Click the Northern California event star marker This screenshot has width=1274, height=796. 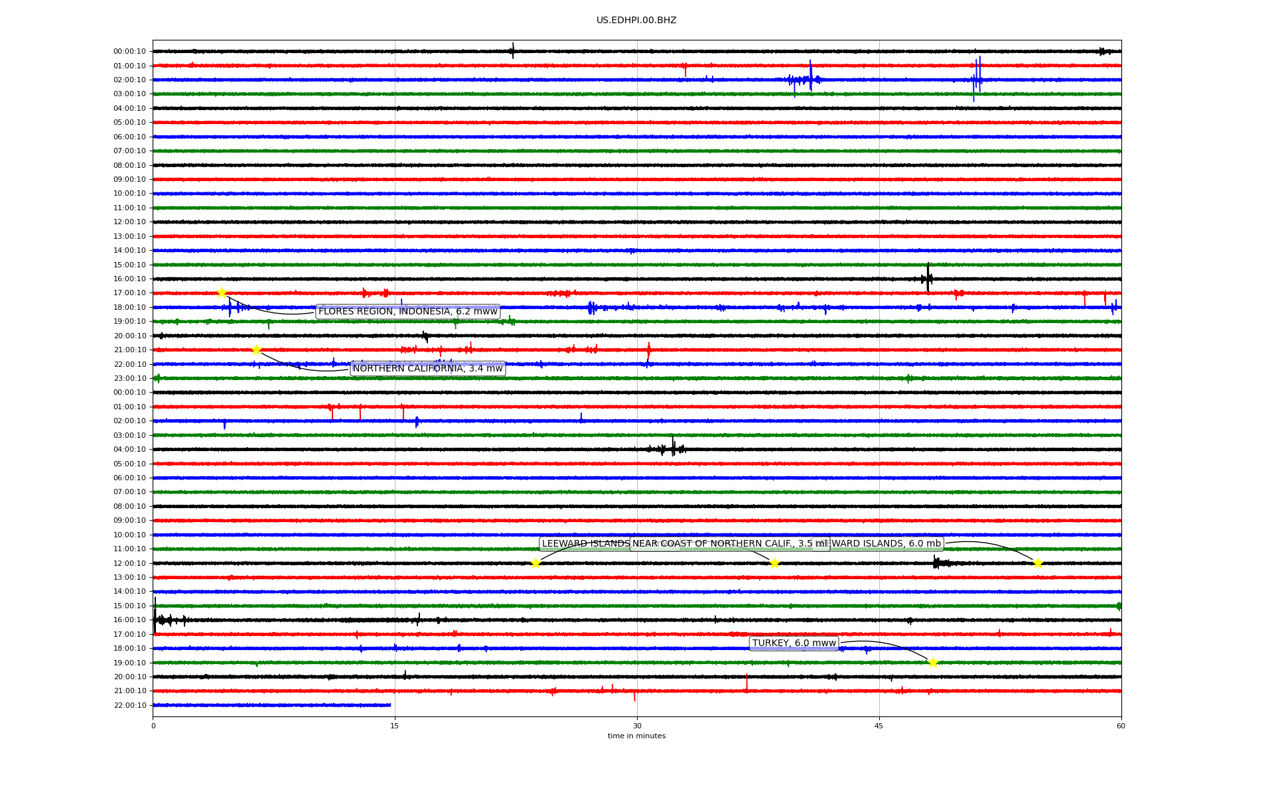pyautogui.click(x=256, y=350)
